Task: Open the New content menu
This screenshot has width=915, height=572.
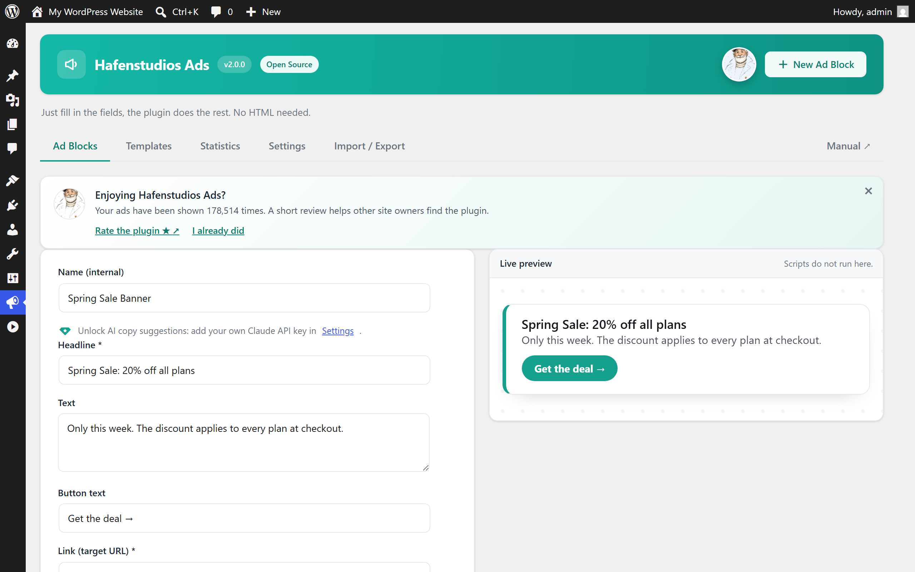Action: 263,12
